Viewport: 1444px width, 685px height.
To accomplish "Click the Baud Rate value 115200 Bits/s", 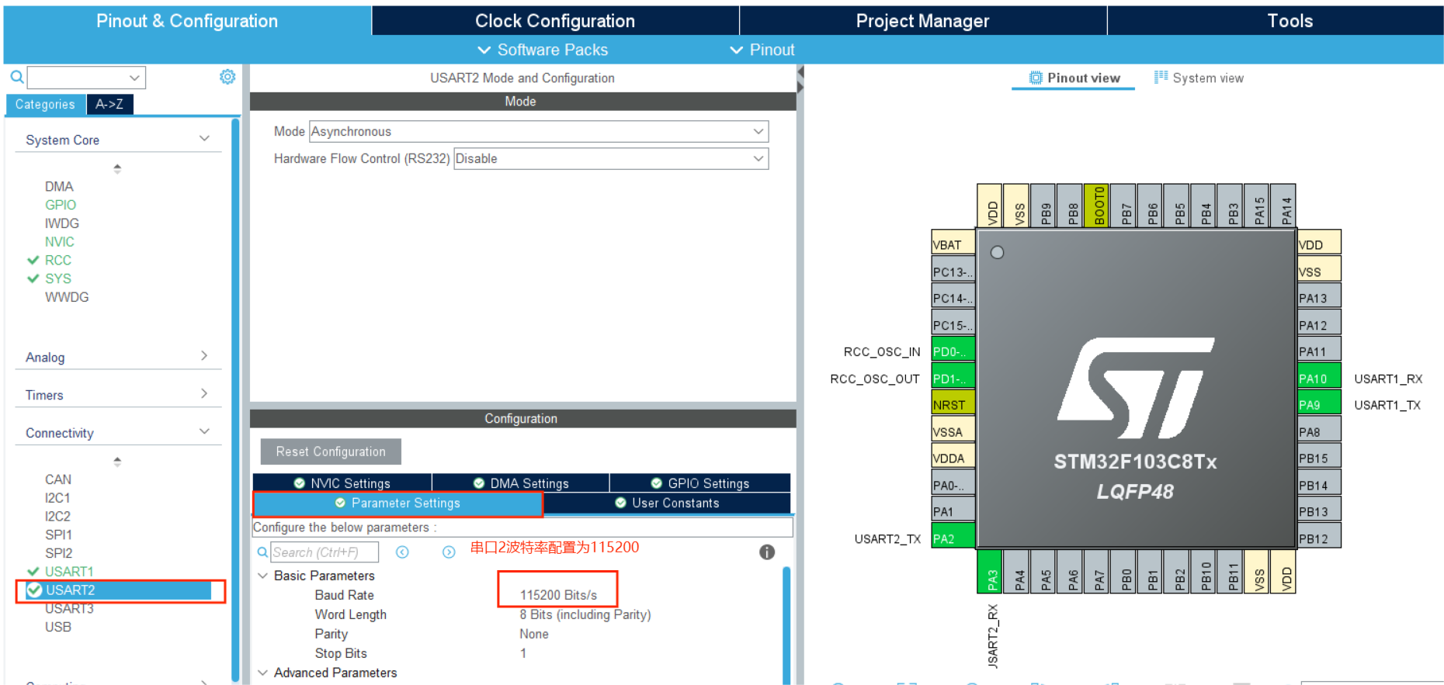I will [x=558, y=595].
